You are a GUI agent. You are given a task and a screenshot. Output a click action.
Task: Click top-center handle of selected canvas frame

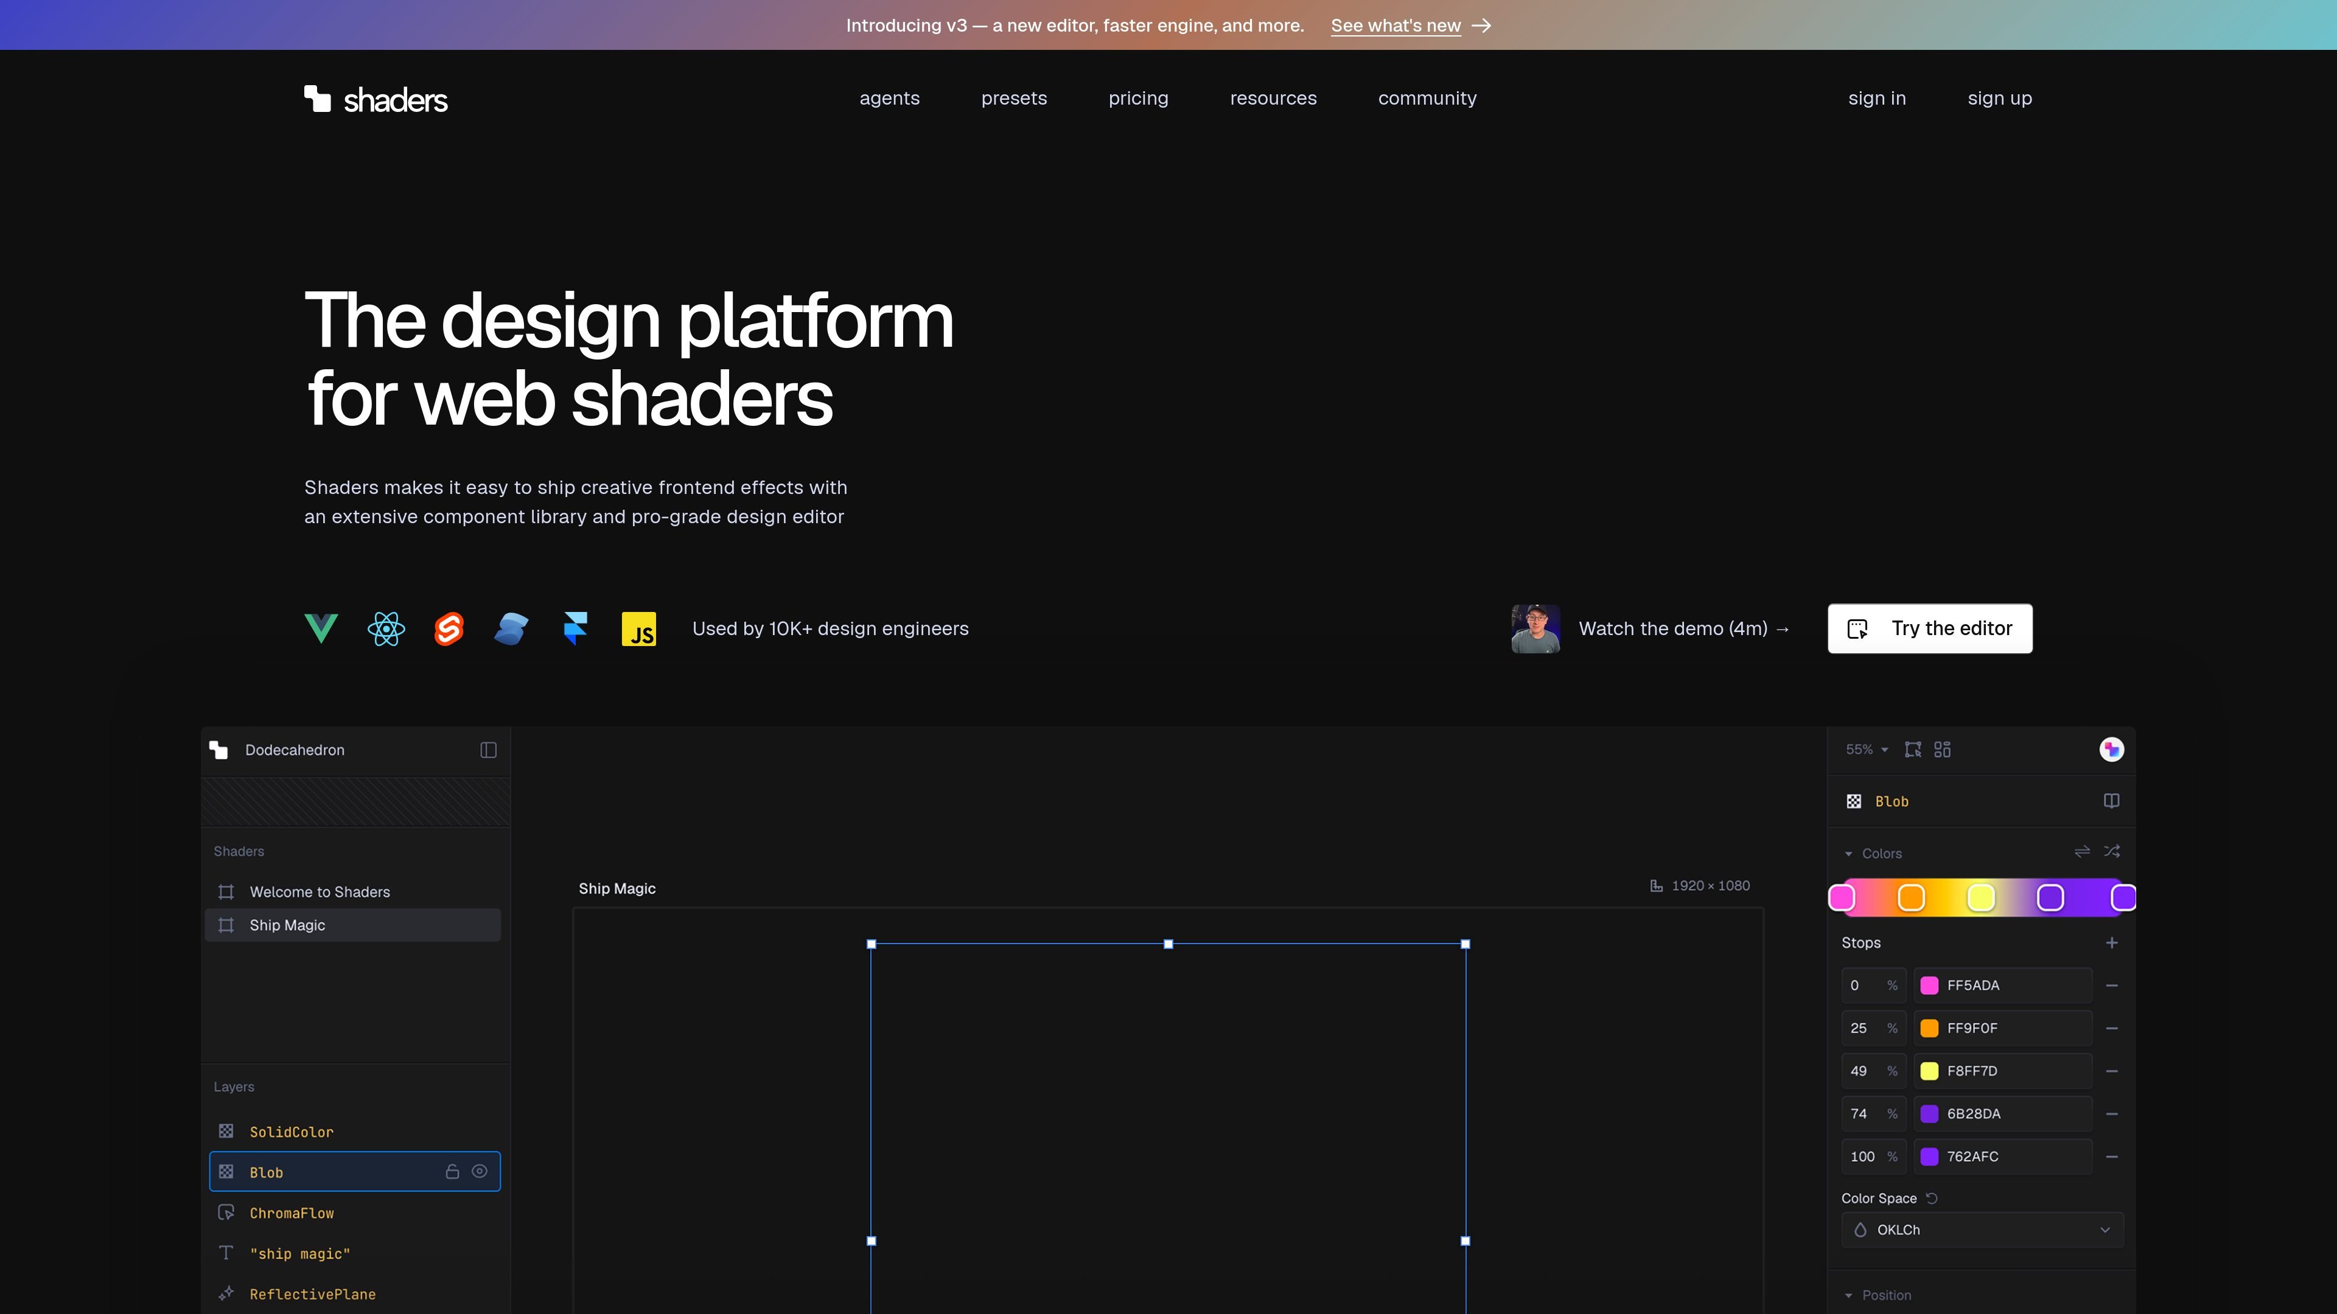[1168, 944]
